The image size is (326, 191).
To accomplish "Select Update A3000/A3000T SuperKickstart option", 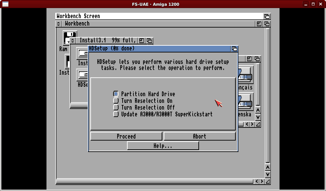I will click(x=116, y=114).
